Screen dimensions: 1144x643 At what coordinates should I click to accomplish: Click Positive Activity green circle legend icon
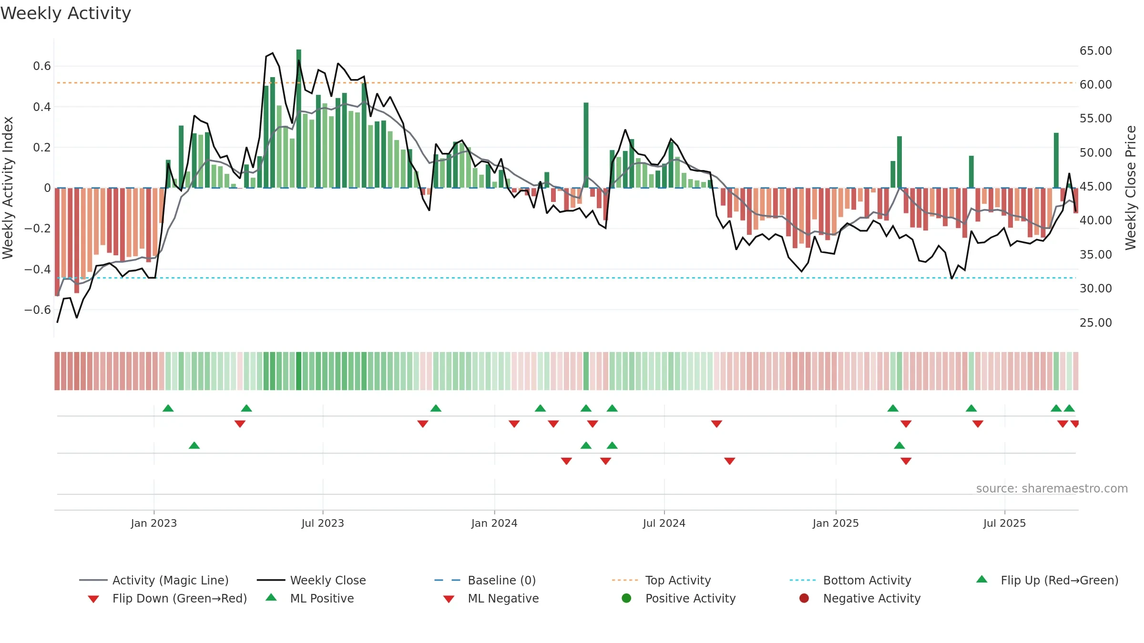coord(627,598)
